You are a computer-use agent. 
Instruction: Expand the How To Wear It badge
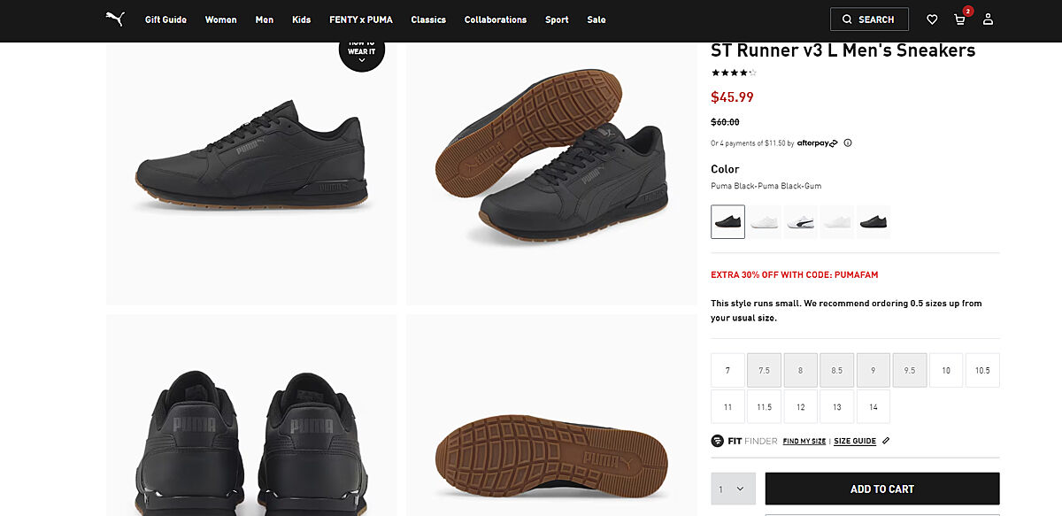pos(361,53)
